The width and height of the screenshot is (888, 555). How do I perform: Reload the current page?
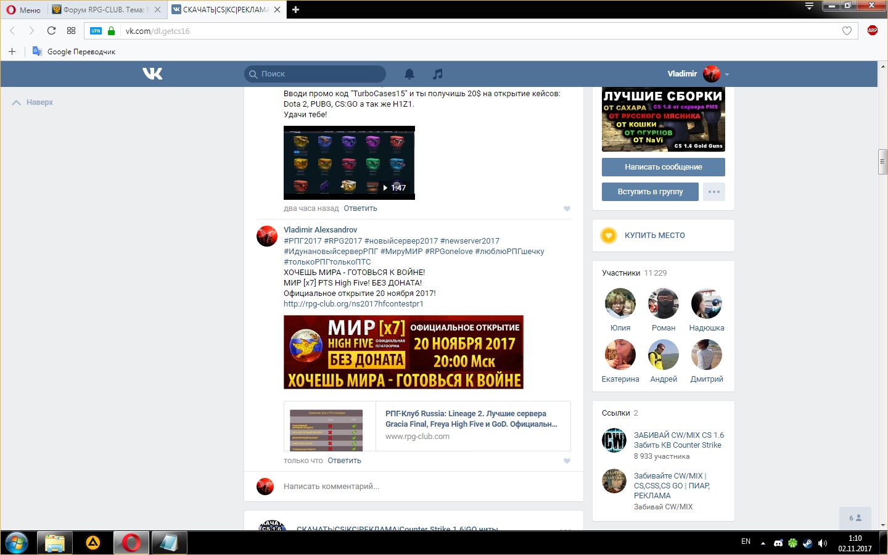coord(51,31)
